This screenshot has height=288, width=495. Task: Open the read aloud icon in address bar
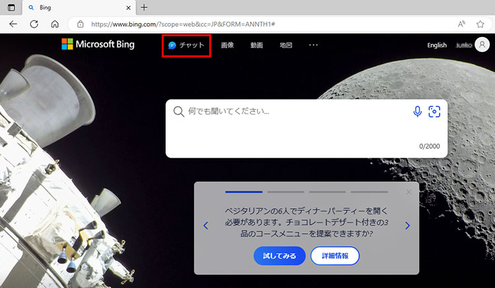(461, 24)
